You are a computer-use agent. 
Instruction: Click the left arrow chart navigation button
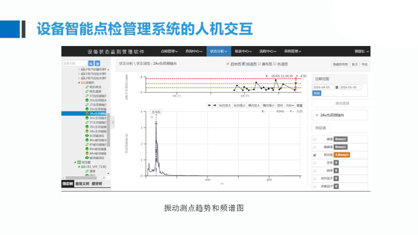[208, 105]
